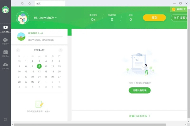This screenshot has height=126, width=190.
Task: Go to previous month in calendar
Action: [x=18, y=50]
